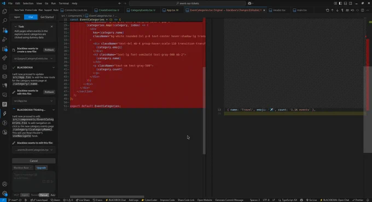Click the notifications bell in status bar
The image size is (372, 202).
(368, 200)
